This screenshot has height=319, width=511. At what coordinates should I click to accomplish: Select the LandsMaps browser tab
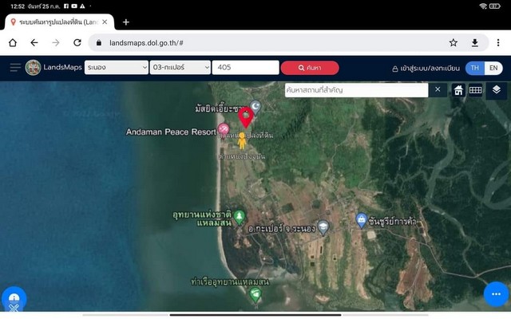(56, 22)
